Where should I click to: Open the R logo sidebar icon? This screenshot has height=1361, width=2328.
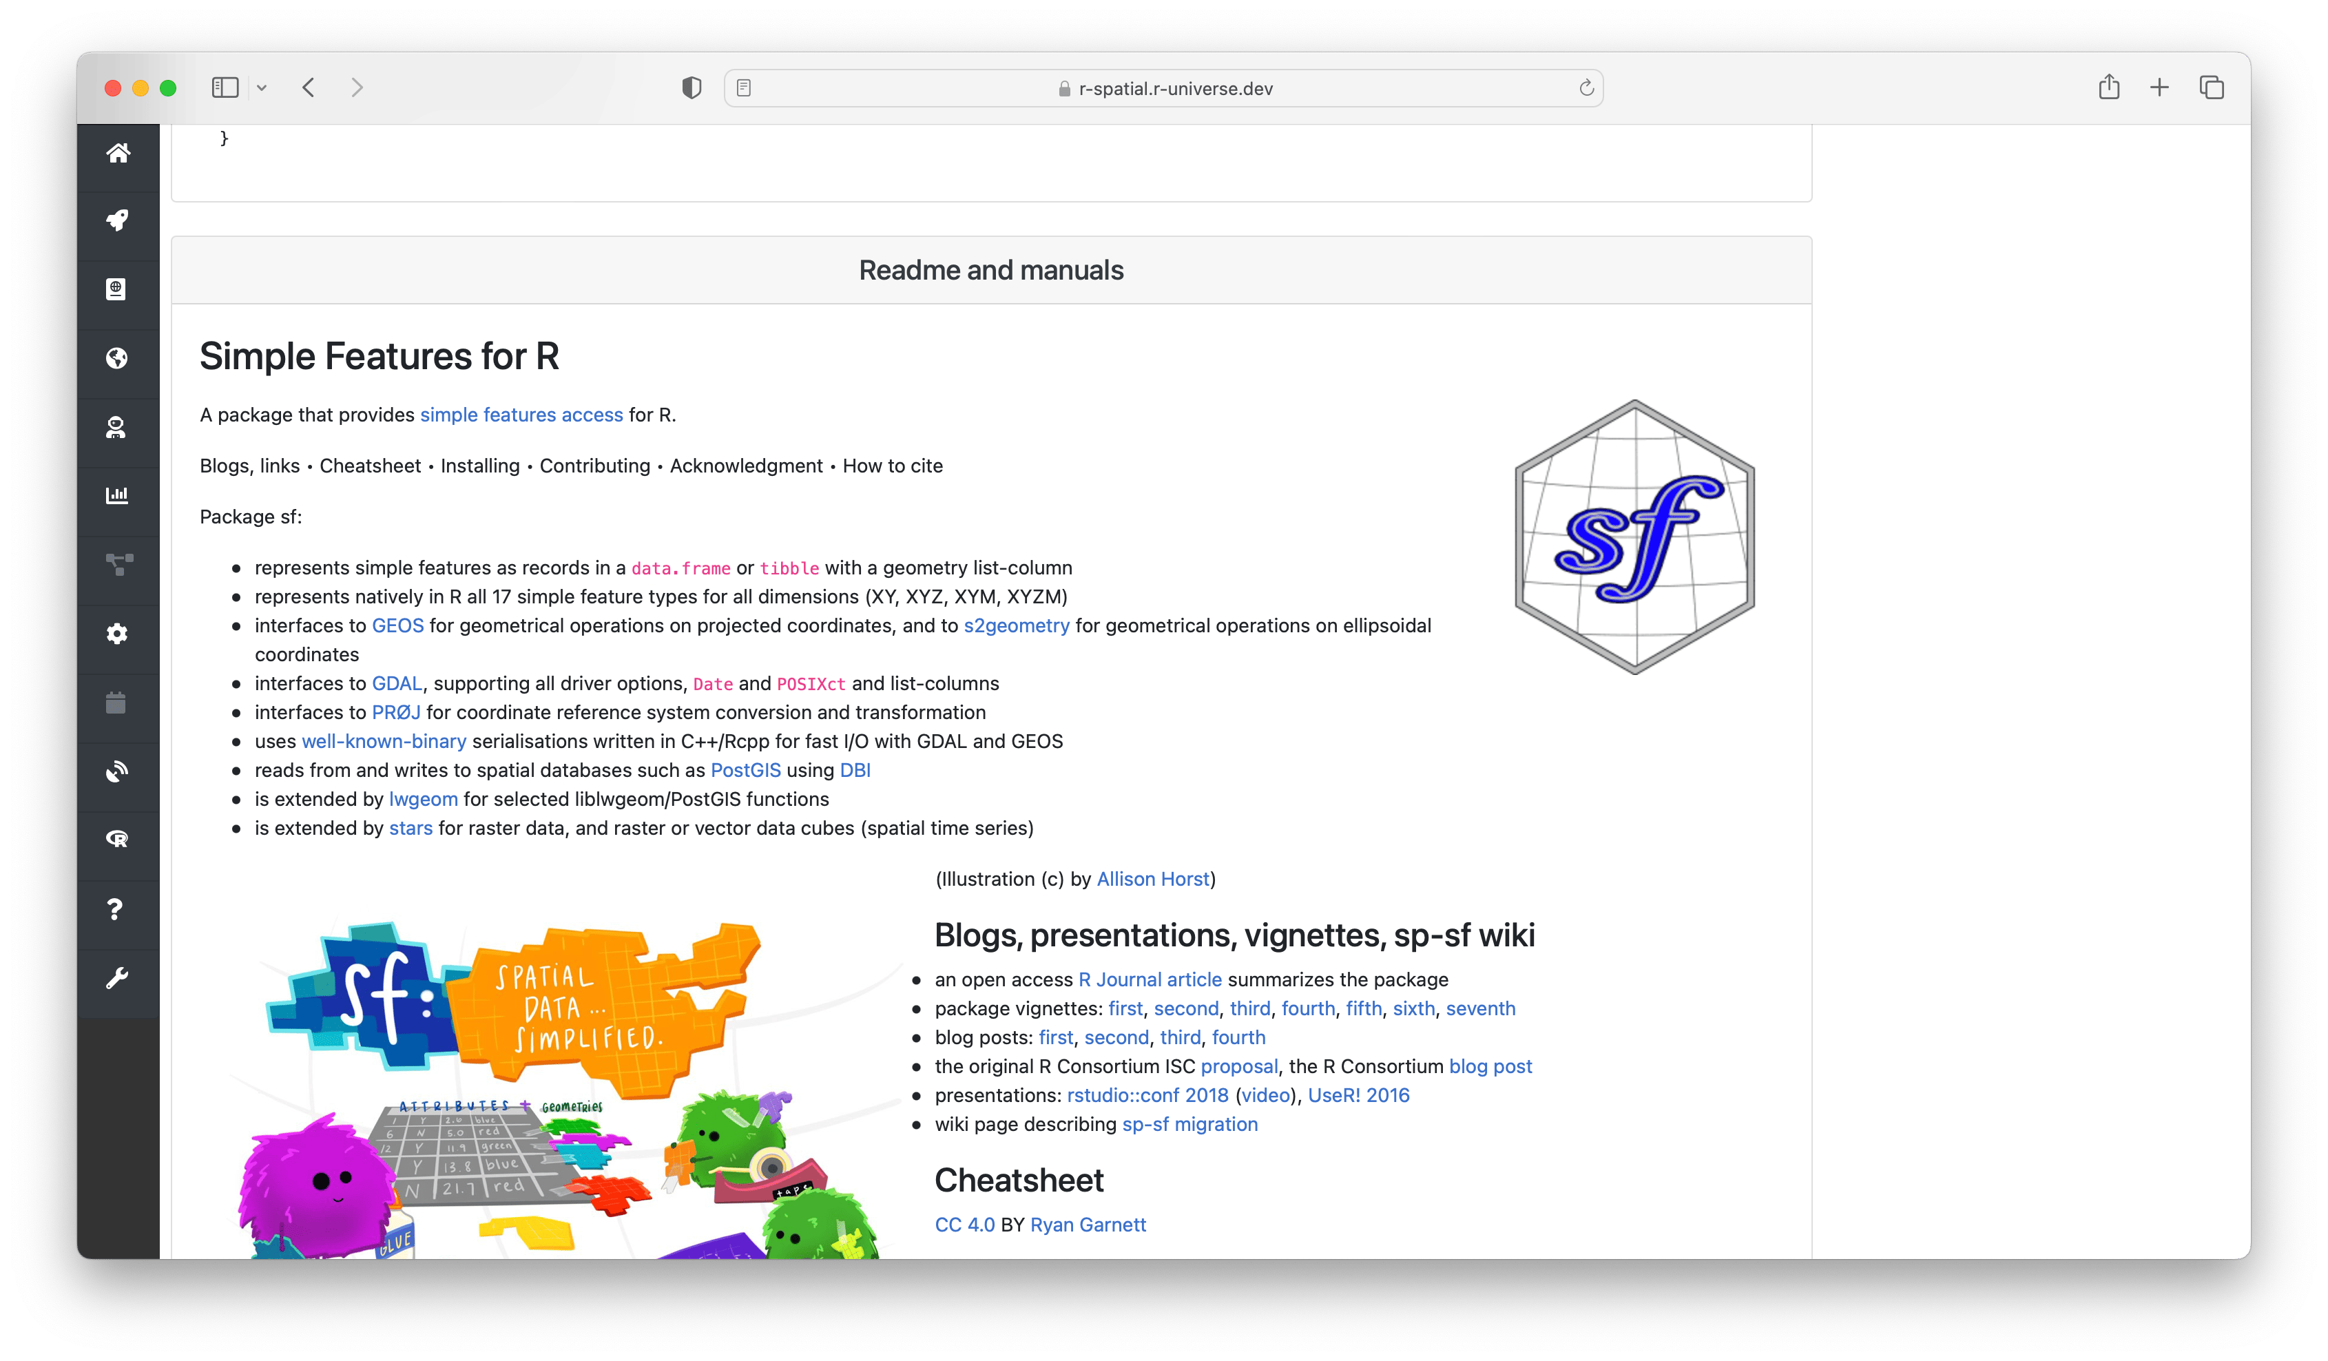[117, 840]
